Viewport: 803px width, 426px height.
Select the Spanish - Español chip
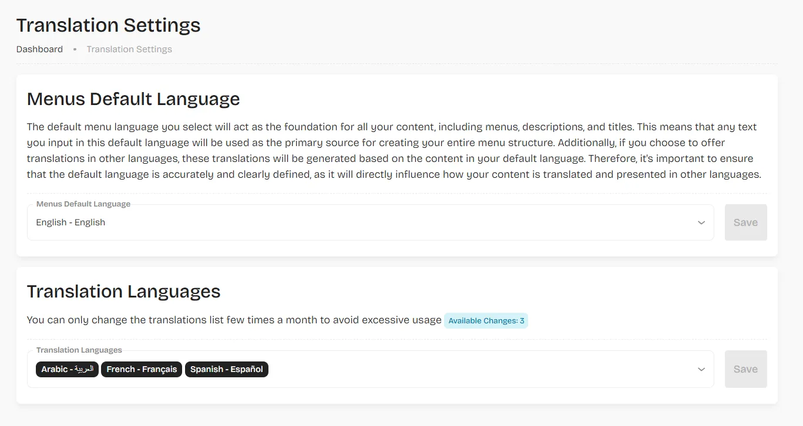pos(227,369)
